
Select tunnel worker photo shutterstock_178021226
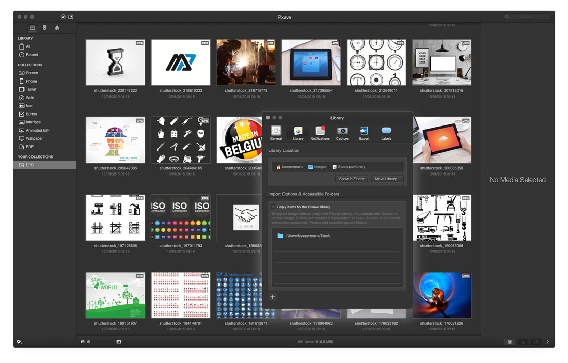click(442, 295)
